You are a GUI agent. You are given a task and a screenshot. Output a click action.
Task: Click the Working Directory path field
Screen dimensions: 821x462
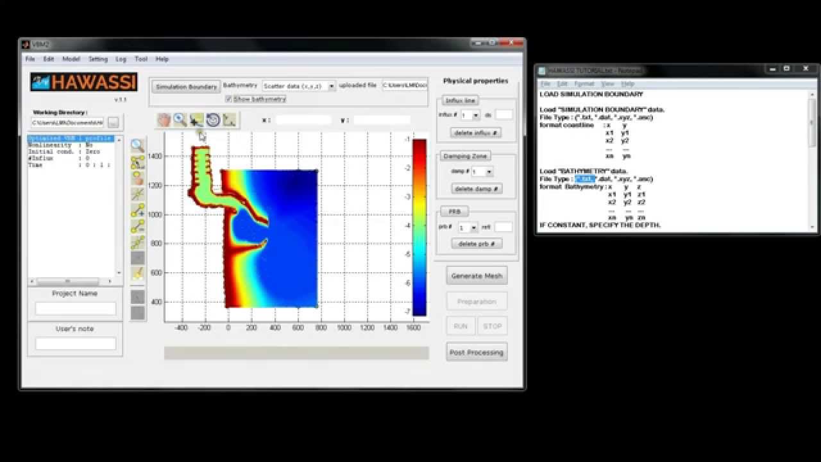click(x=68, y=123)
